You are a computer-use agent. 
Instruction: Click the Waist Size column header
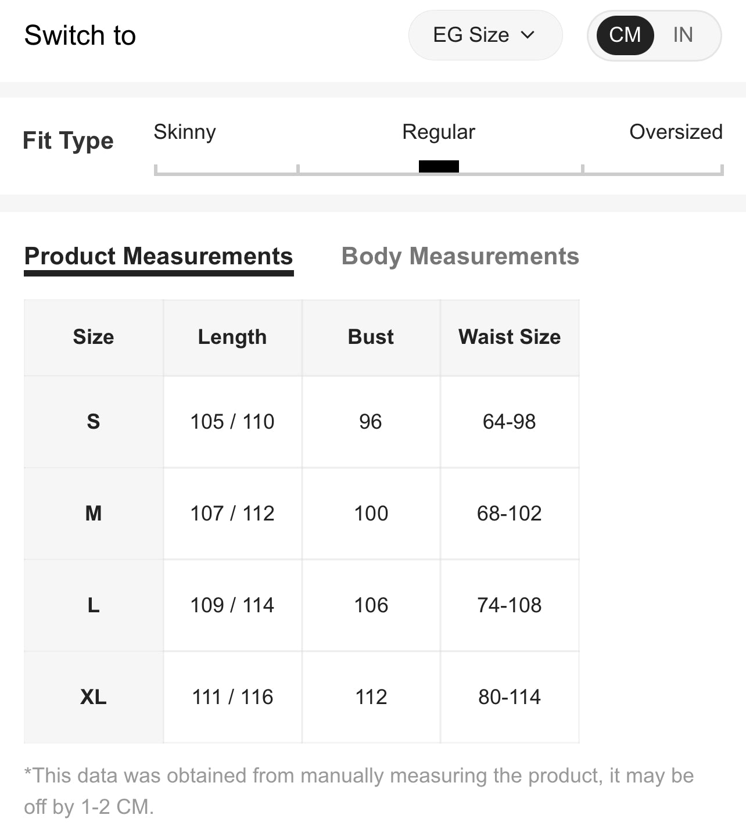[x=510, y=338]
